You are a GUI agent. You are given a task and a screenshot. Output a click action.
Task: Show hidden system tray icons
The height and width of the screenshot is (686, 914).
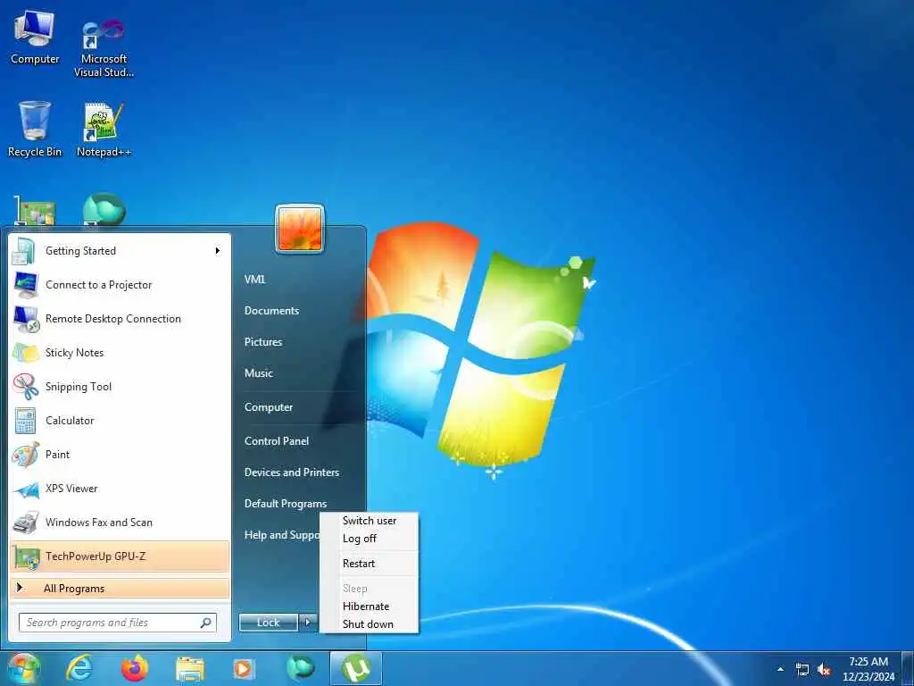(780, 669)
